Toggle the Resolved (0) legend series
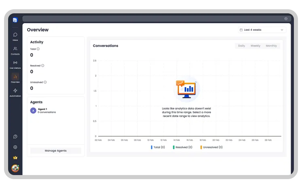 point(183,147)
